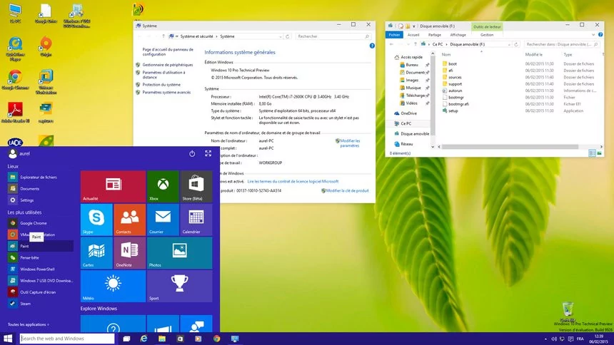Expand Start menu to full screen
Image resolution: width=614 pixels, height=345 pixels.
pyautogui.click(x=208, y=154)
